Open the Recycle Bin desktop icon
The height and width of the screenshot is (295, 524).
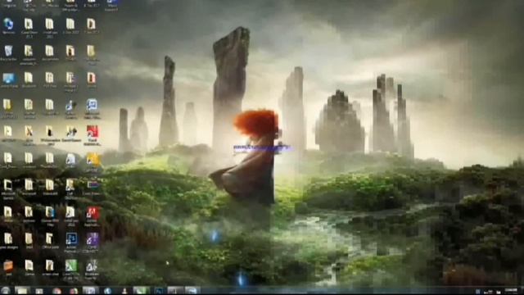(x=8, y=51)
